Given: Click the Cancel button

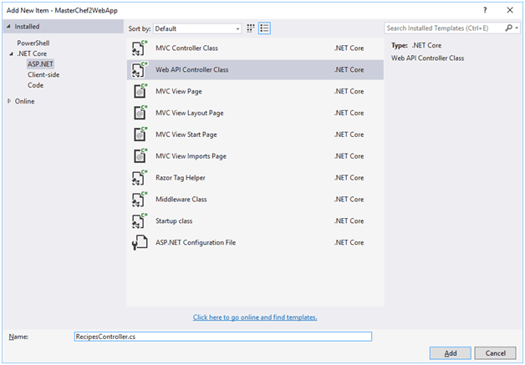Looking at the screenshot, I should [x=495, y=353].
